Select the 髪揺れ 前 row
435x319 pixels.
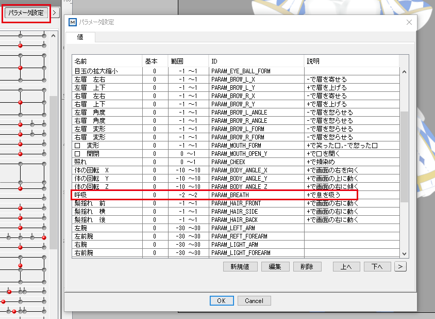[236, 203]
